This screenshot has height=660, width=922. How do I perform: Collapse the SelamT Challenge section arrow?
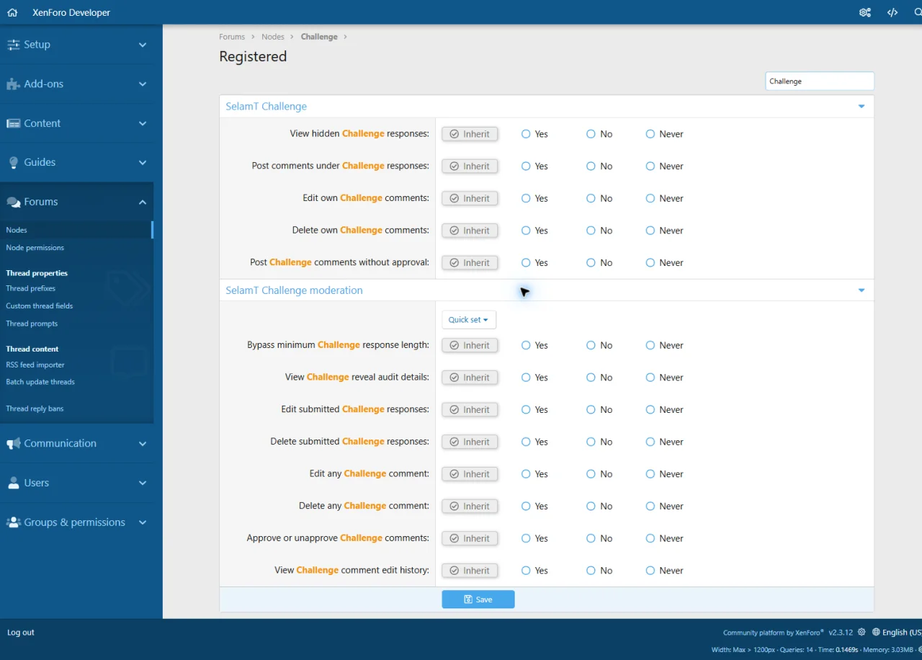click(x=861, y=107)
